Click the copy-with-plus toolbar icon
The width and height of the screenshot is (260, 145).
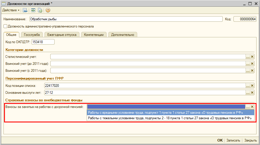coord(40,10)
